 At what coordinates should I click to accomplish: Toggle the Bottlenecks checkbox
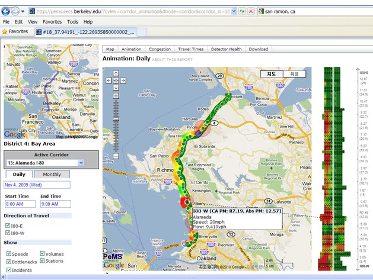tap(7, 261)
